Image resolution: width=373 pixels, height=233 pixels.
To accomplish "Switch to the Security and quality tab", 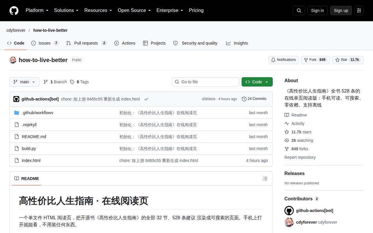I will pos(195,43).
